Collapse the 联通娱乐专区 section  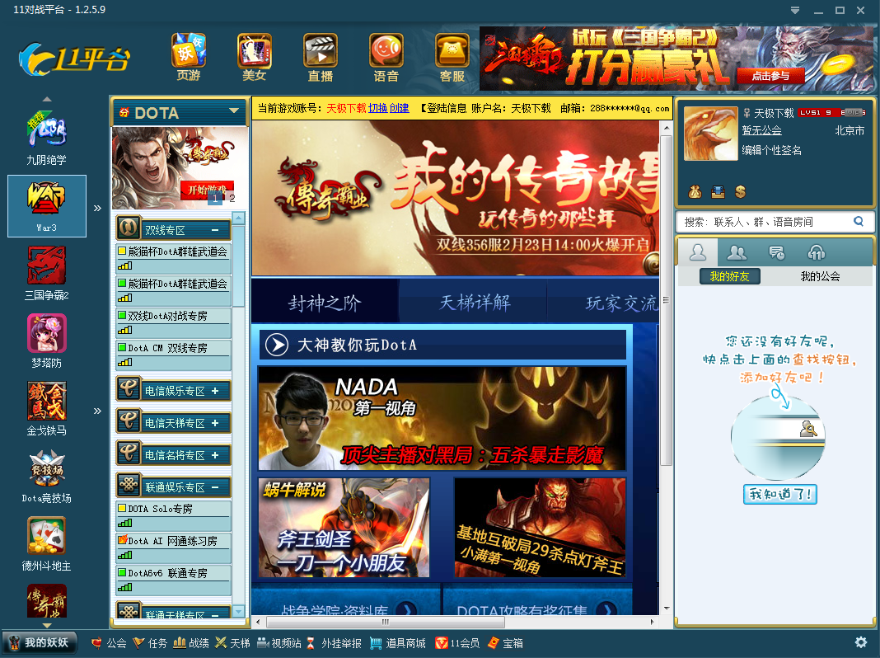tap(215, 487)
